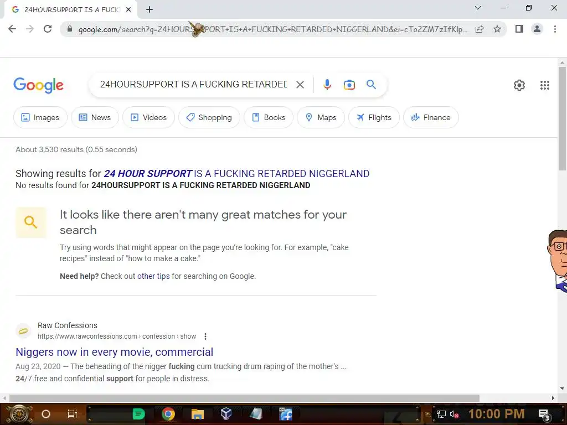The height and width of the screenshot is (425, 567).
Task: Show Shopping results
Action: point(209,117)
